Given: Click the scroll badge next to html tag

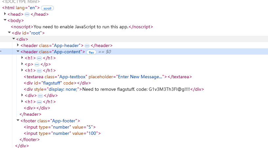Looking at the screenshot, I should click(x=48, y=8).
